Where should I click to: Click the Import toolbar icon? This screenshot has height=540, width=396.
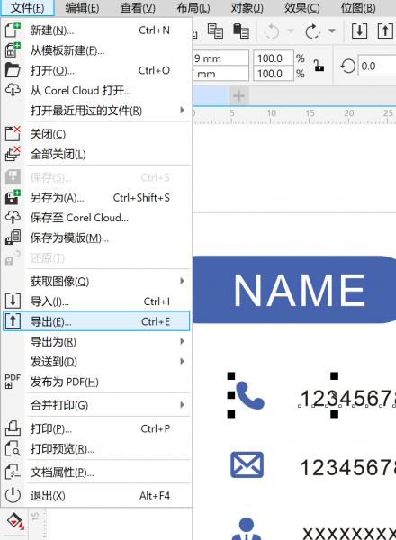[359, 31]
